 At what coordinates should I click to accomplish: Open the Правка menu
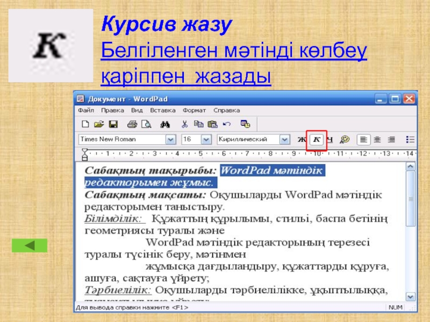(x=112, y=111)
